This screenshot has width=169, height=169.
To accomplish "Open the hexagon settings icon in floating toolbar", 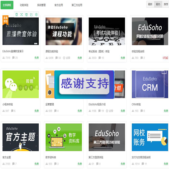I will [x=36, y=15].
